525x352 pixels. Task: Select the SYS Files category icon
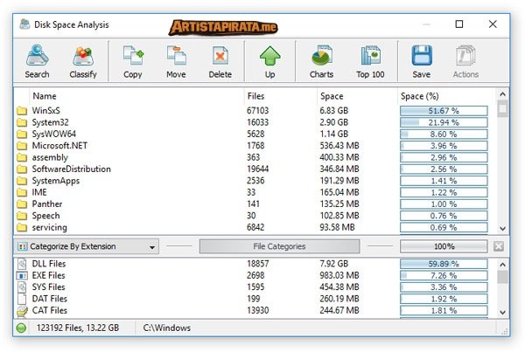tap(22, 287)
